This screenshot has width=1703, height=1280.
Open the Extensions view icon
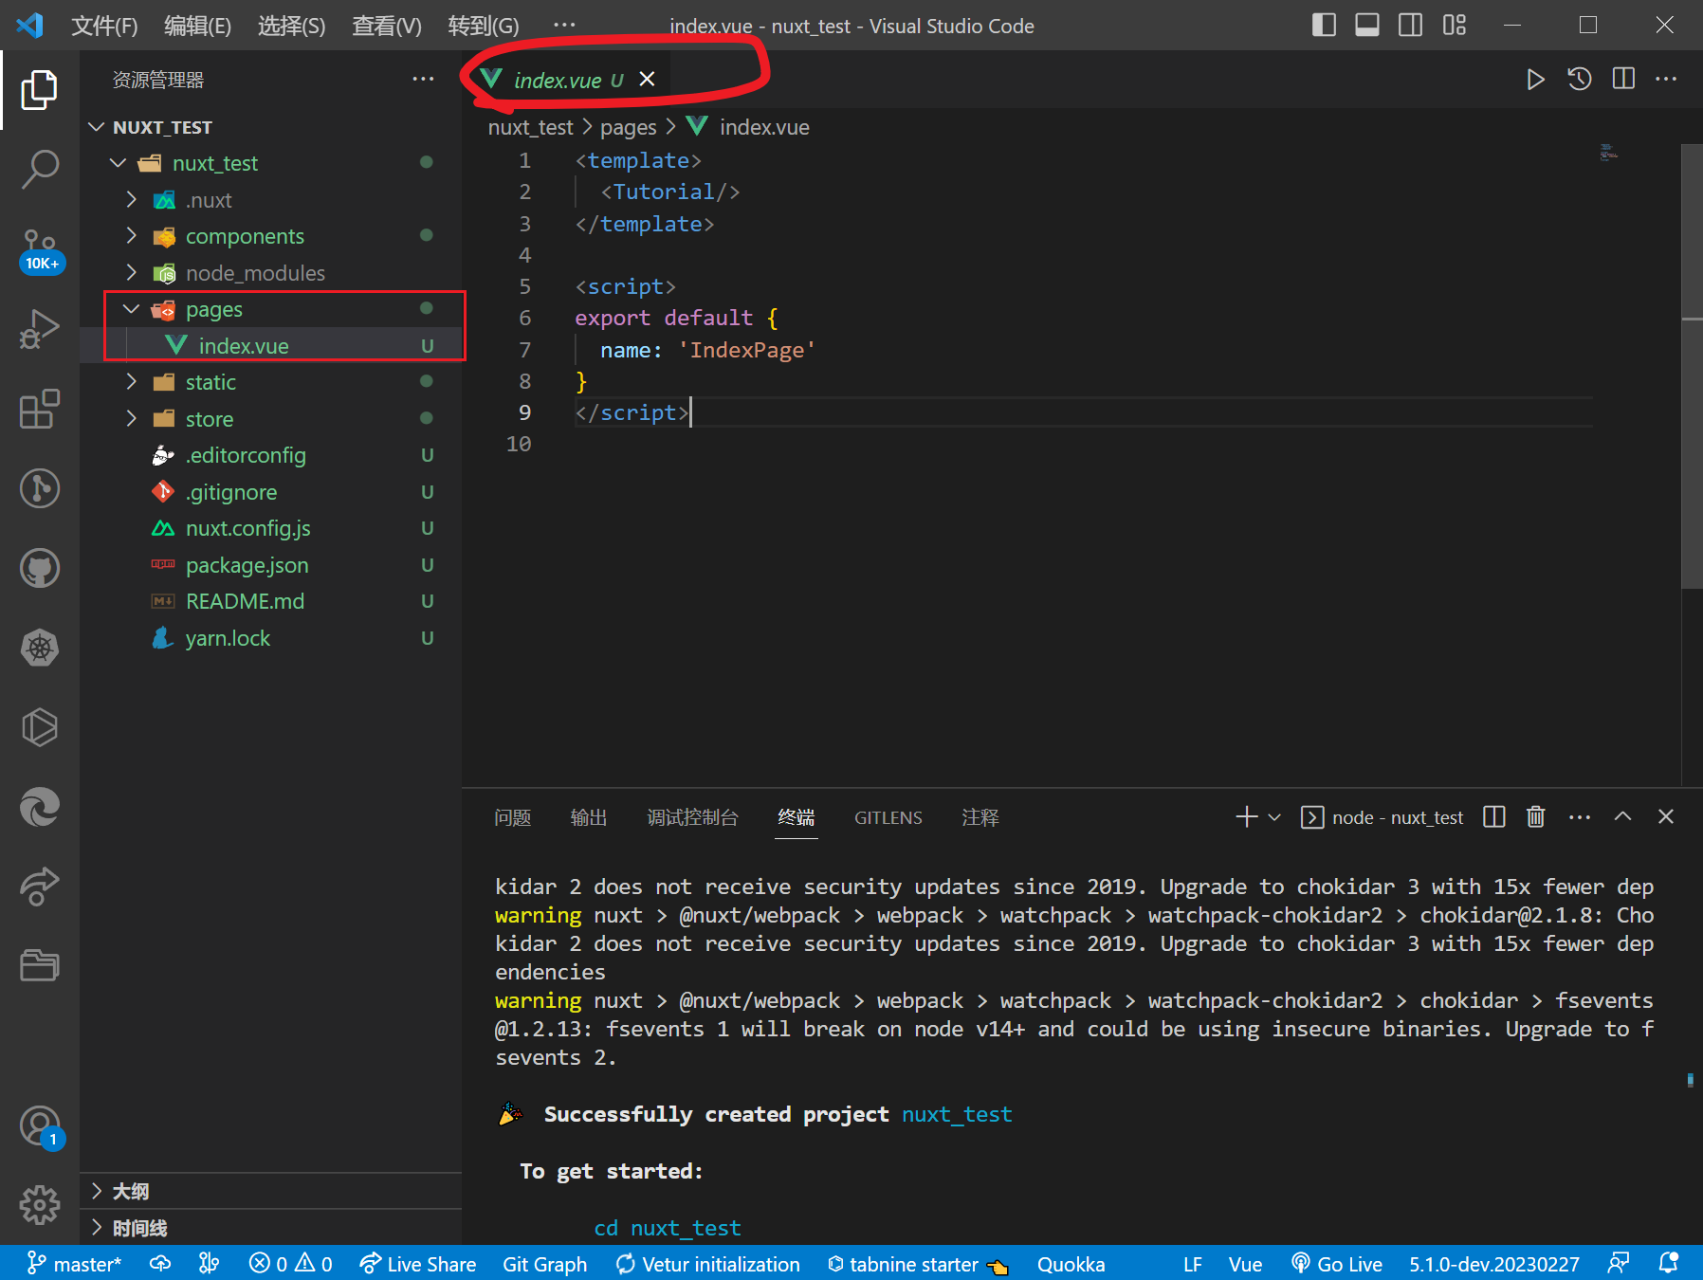pos(39,409)
